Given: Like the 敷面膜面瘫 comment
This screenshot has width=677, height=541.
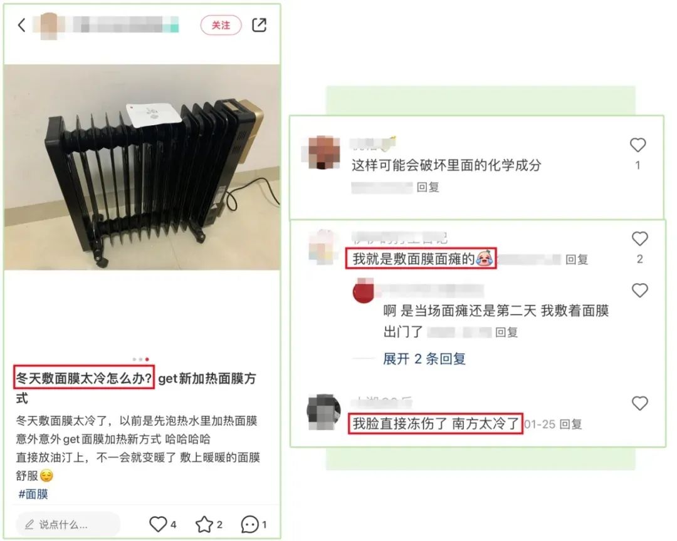Looking at the screenshot, I should point(640,239).
